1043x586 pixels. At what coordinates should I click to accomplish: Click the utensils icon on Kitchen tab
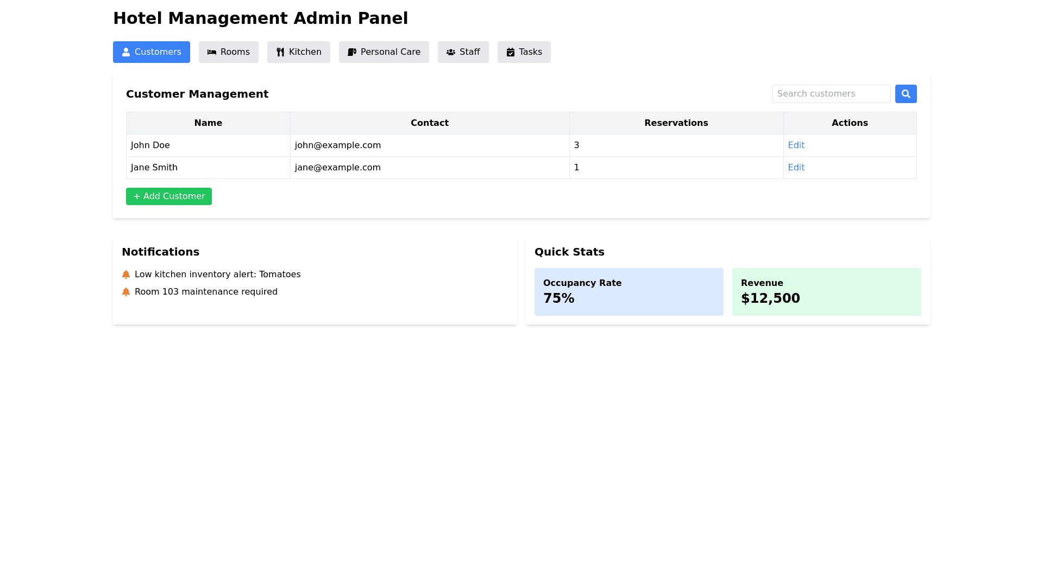point(280,52)
